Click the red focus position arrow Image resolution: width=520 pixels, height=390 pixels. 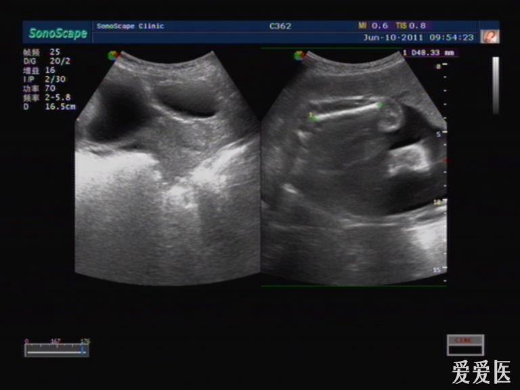(x=443, y=161)
